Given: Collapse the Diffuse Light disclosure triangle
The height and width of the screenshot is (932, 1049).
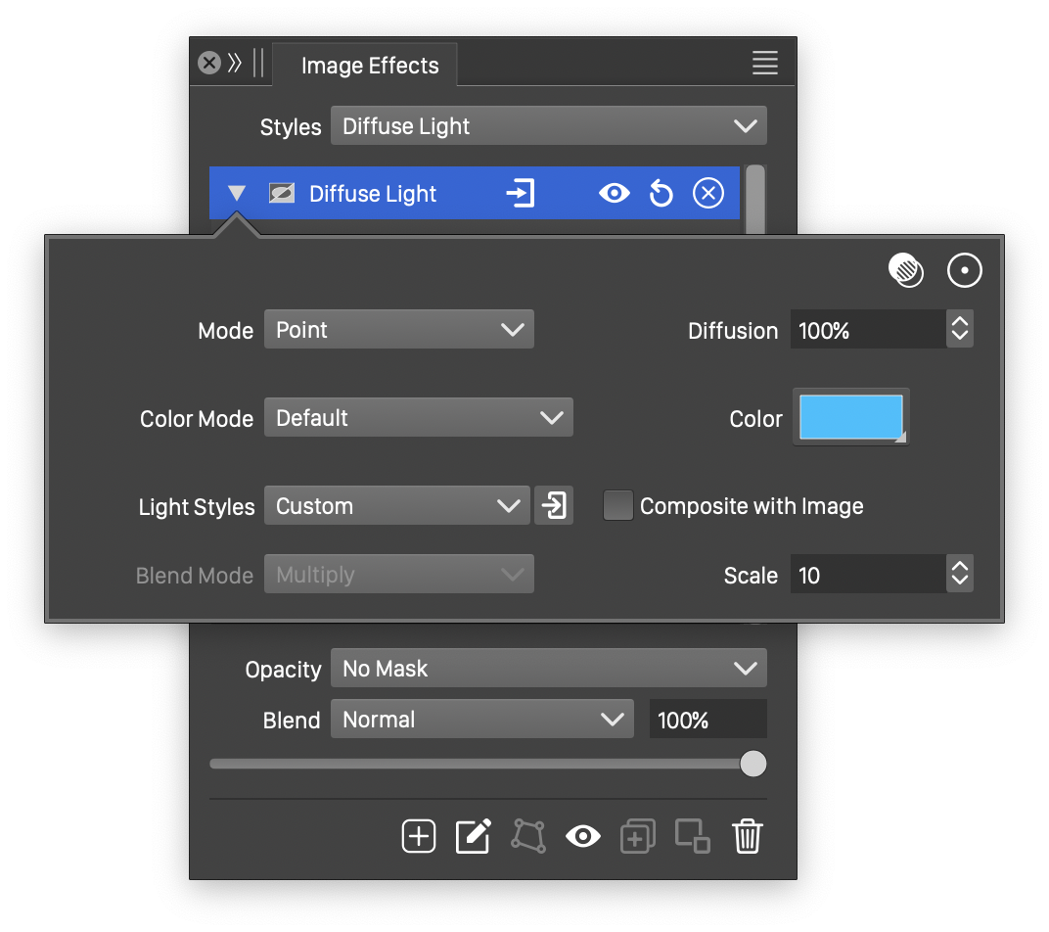Looking at the screenshot, I should [x=237, y=194].
